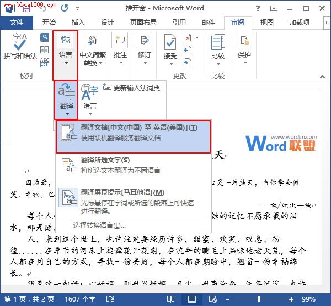Click the Protect (保护) lock icon

[x=244, y=40]
